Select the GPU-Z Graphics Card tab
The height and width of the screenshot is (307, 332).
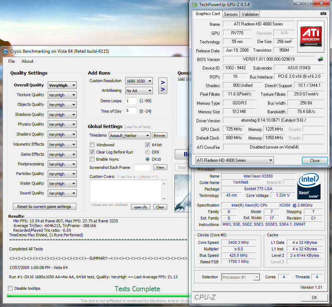(207, 14)
